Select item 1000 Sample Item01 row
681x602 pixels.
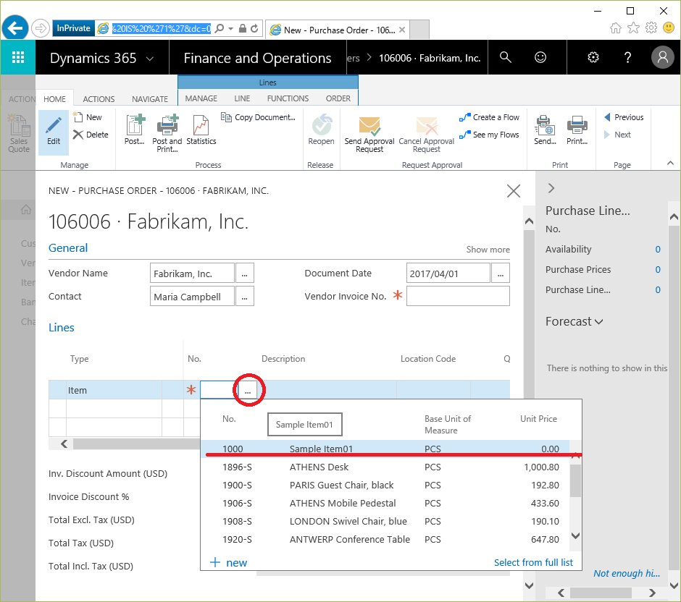(x=387, y=449)
